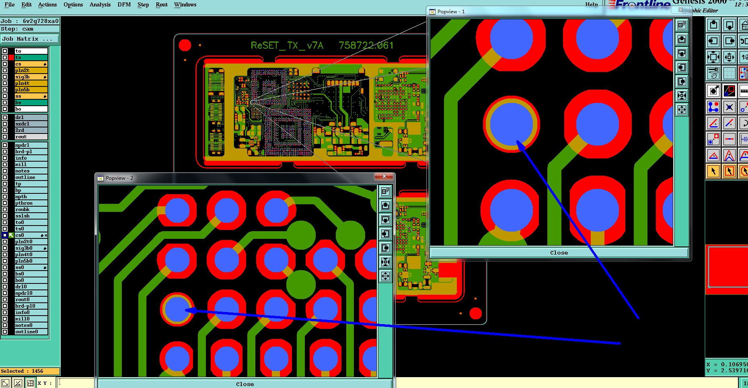This screenshot has height=388, width=748.
Task: Toggle checkbox for layer 'drl'
Action: point(5,117)
